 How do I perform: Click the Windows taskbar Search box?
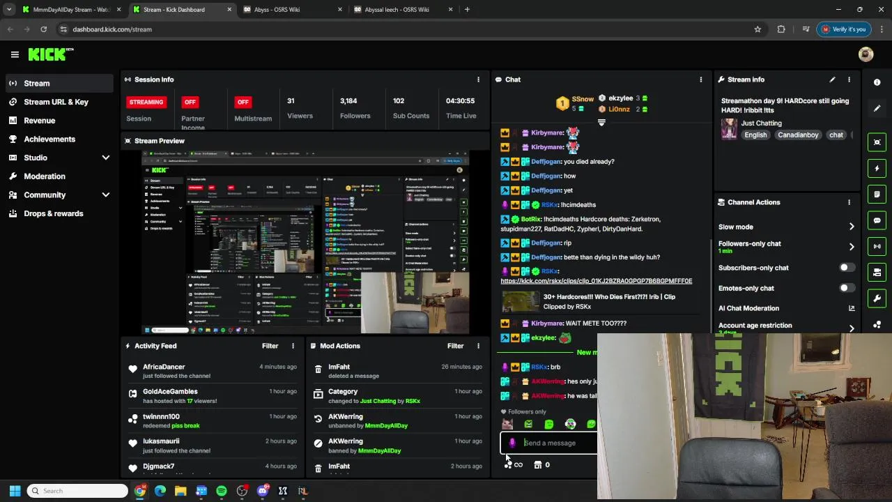pyautogui.click(x=77, y=491)
